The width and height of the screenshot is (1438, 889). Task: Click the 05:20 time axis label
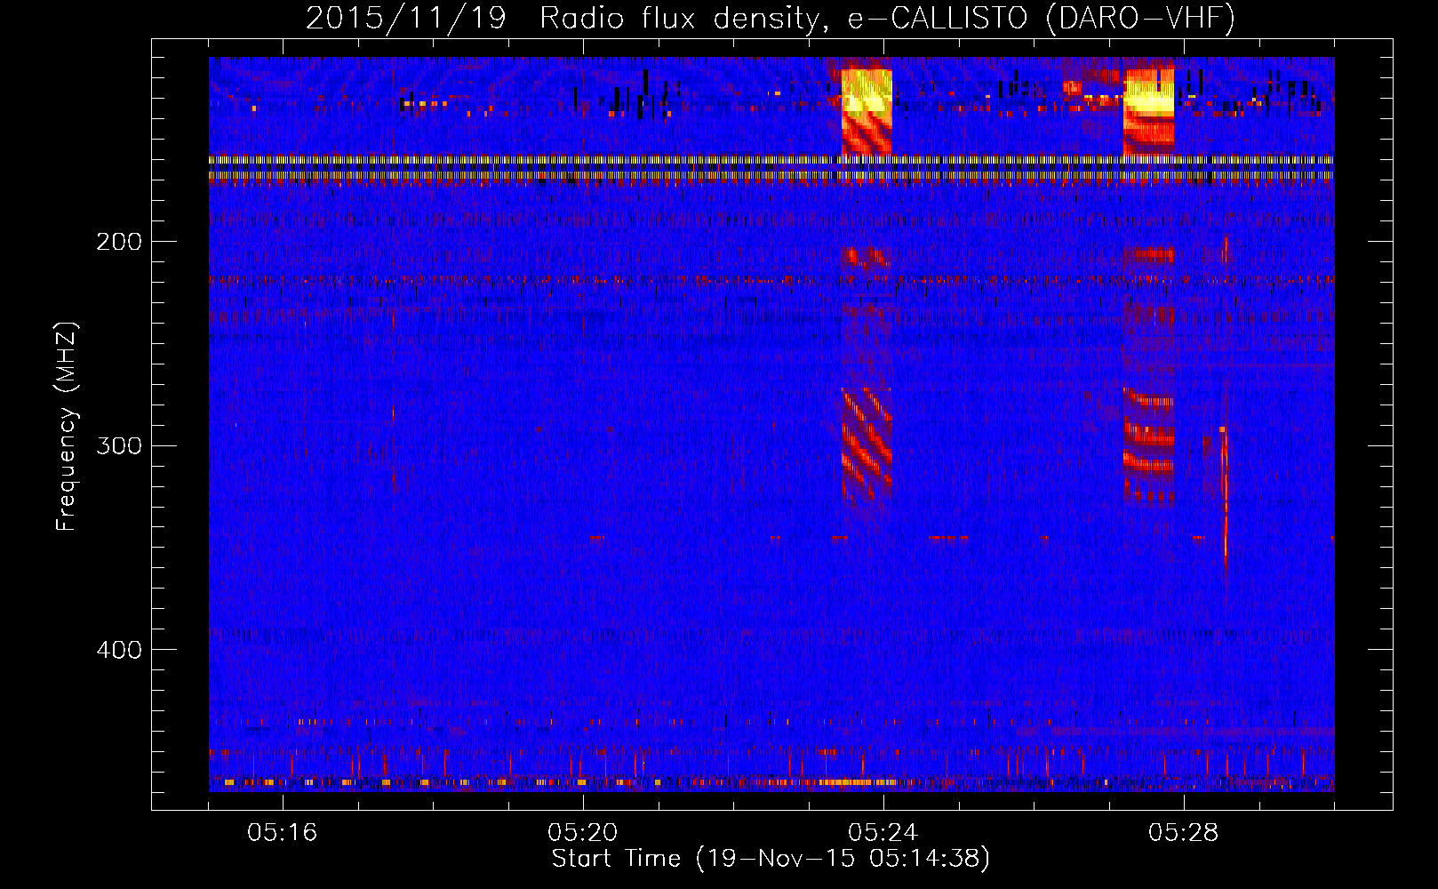[583, 833]
